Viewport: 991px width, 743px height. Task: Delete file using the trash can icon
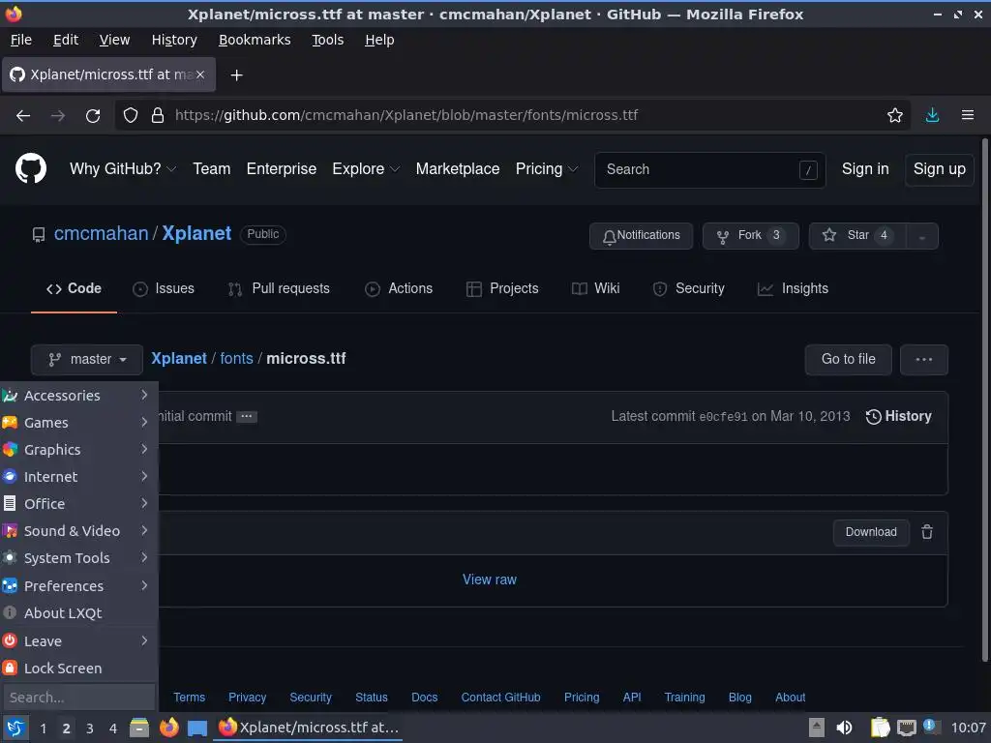pyautogui.click(x=927, y=532)
